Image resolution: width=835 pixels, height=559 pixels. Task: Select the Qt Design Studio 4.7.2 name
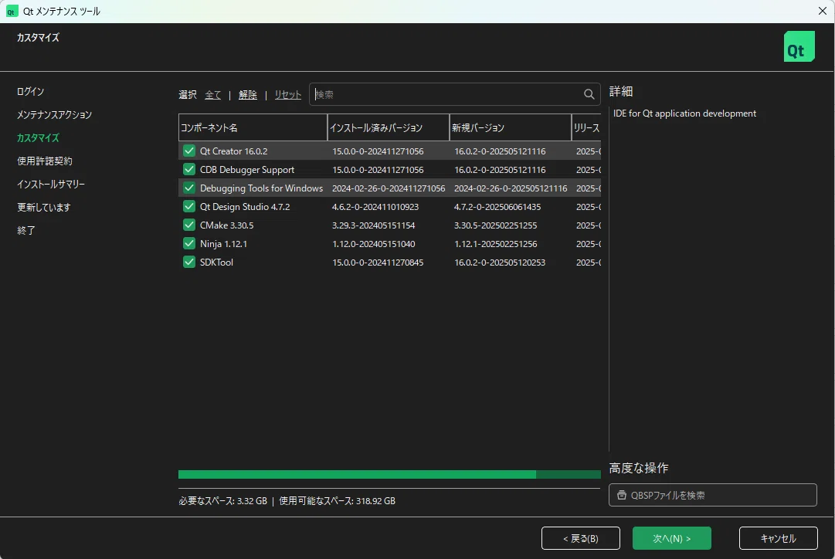click(245, 207)
